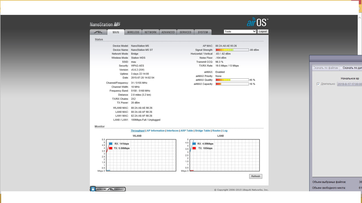This screenshot has width=362, height=203.
Task: Click the blue RX legend square in WLAN0
Action: [x=111, y=144]
